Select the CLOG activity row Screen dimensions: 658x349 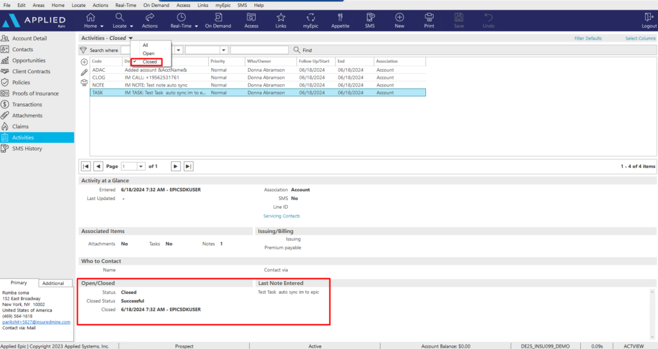pos(258,78)
